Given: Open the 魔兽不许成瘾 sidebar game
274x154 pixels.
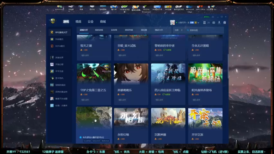Looking at the screenshot, I should click(x=60, y=99).
